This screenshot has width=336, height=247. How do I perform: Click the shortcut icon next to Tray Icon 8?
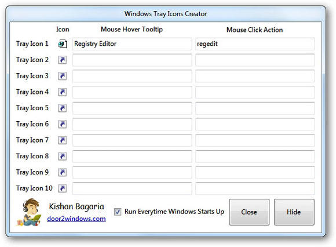click(63, 157)
